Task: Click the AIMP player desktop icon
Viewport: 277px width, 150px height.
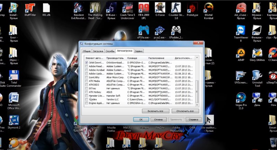Action: point(241,53)
